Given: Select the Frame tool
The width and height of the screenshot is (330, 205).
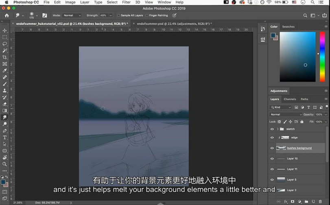Looking at the screenshot, I should click(4, 64).
